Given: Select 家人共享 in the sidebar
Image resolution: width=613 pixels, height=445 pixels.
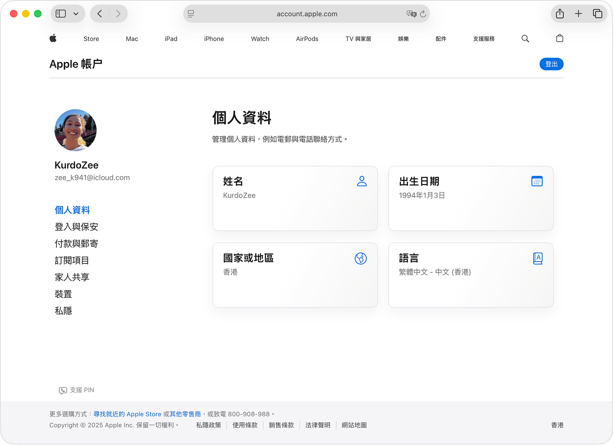Looking at the screenshot, I should tap(72, 277).
